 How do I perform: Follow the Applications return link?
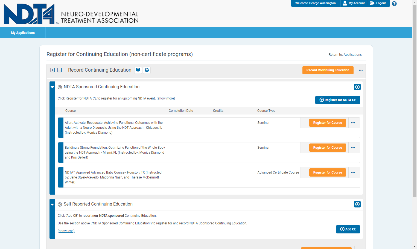tap(352, 55)
